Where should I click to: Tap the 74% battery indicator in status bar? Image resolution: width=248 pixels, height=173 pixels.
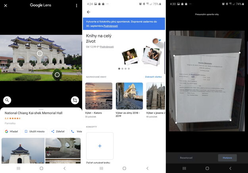240,4
